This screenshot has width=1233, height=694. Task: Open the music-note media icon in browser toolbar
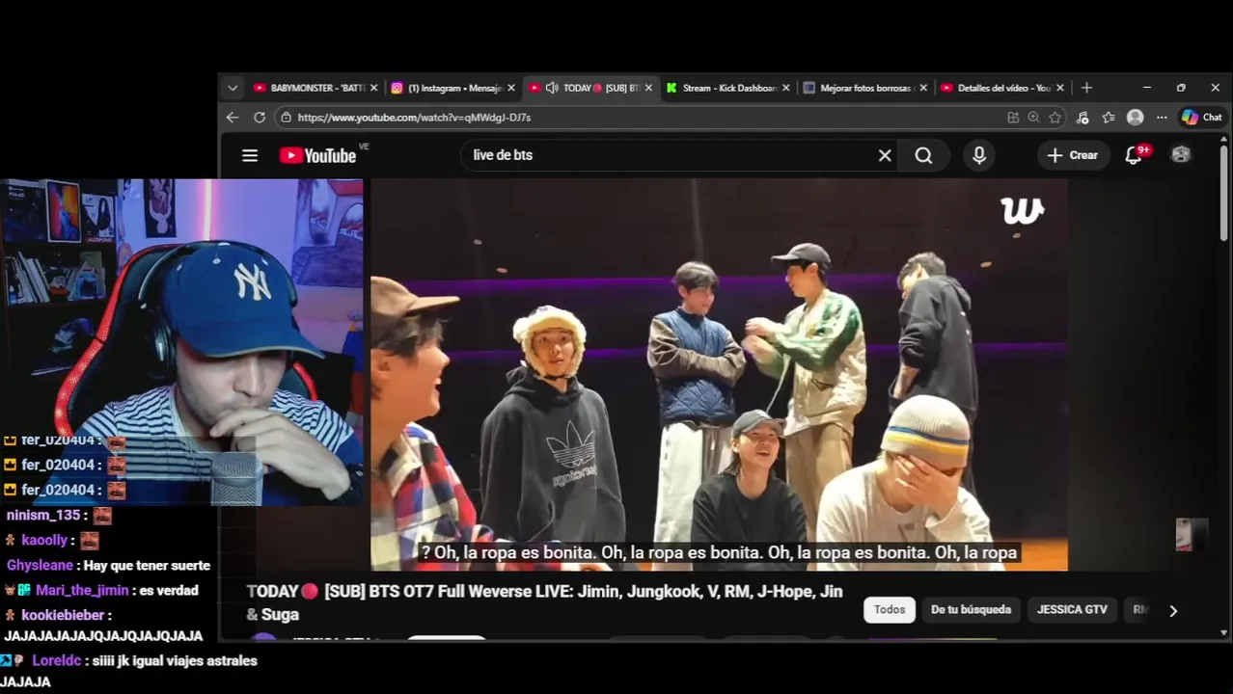coord(1082,117)
